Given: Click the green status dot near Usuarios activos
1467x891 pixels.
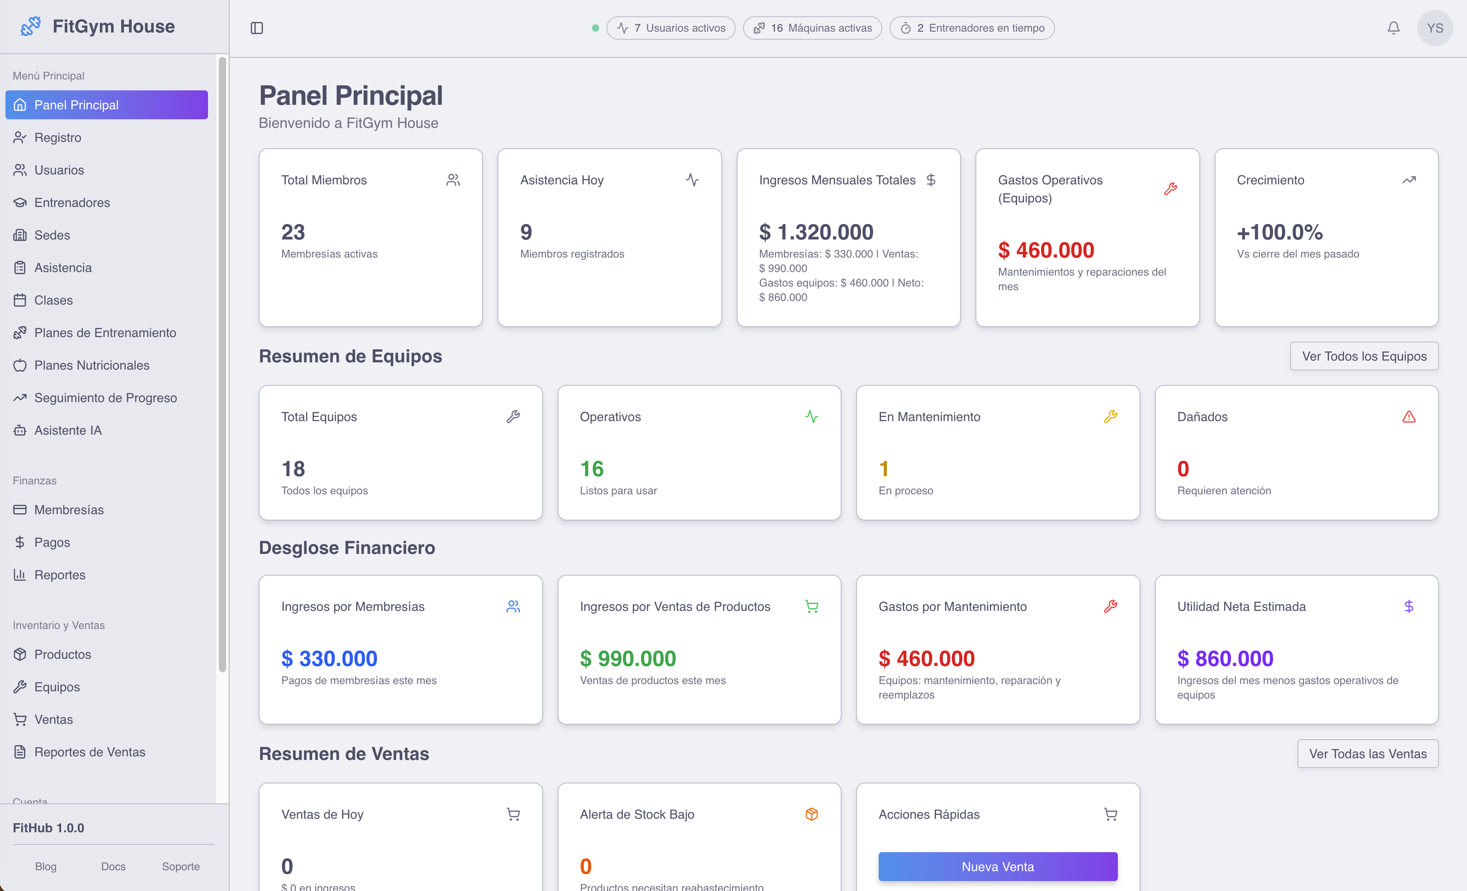Looking at the screenshot, I should [x=595, y=28].
